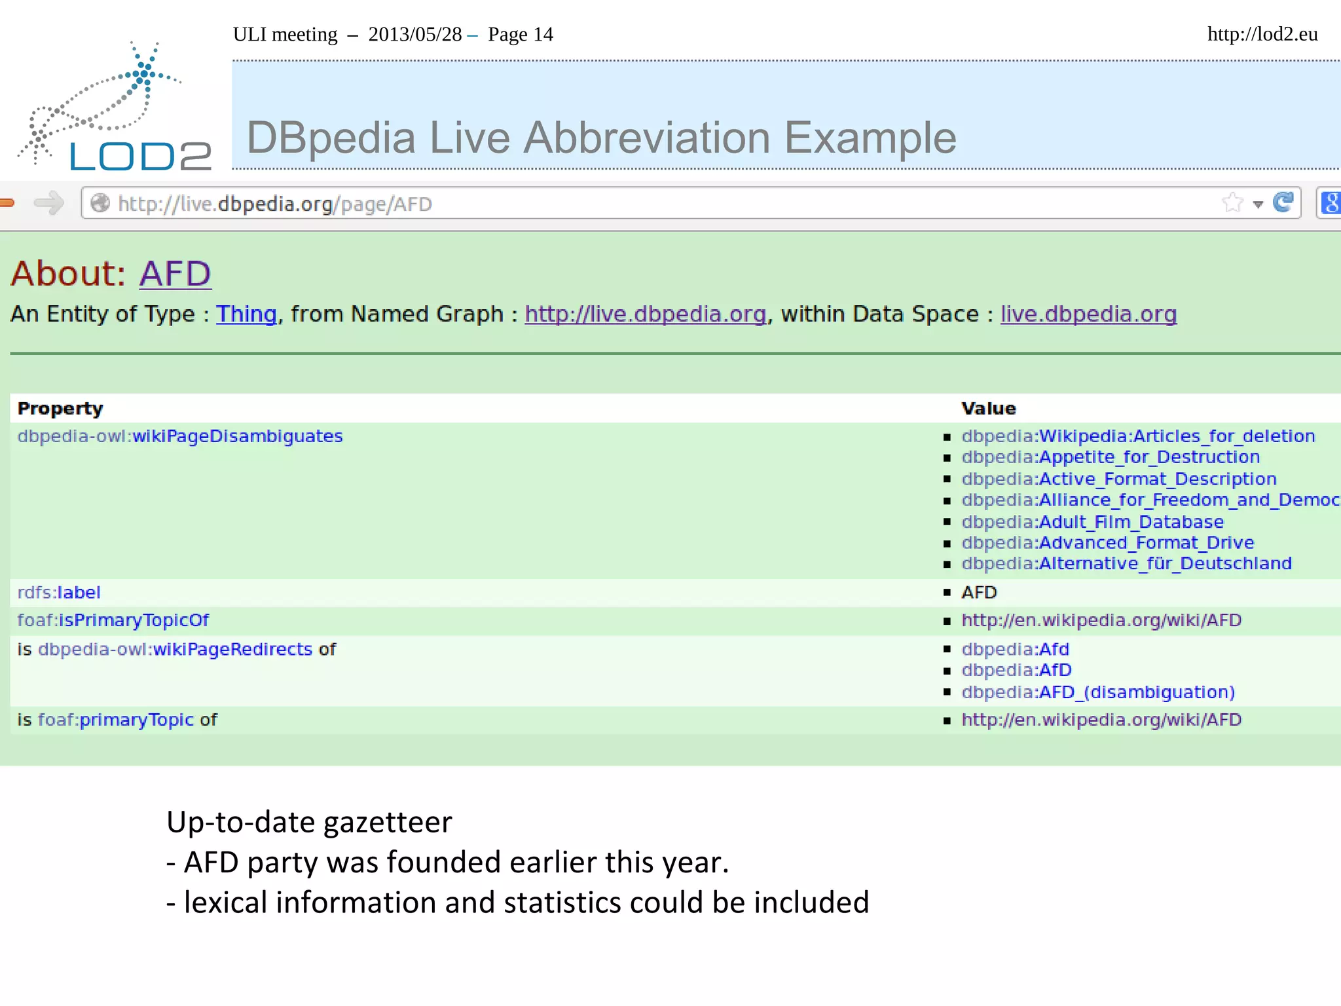Open dbpedia:Alliance_for_Freedom_and_Democ link
The image size is (1341, 1006).
(1150, 500)
